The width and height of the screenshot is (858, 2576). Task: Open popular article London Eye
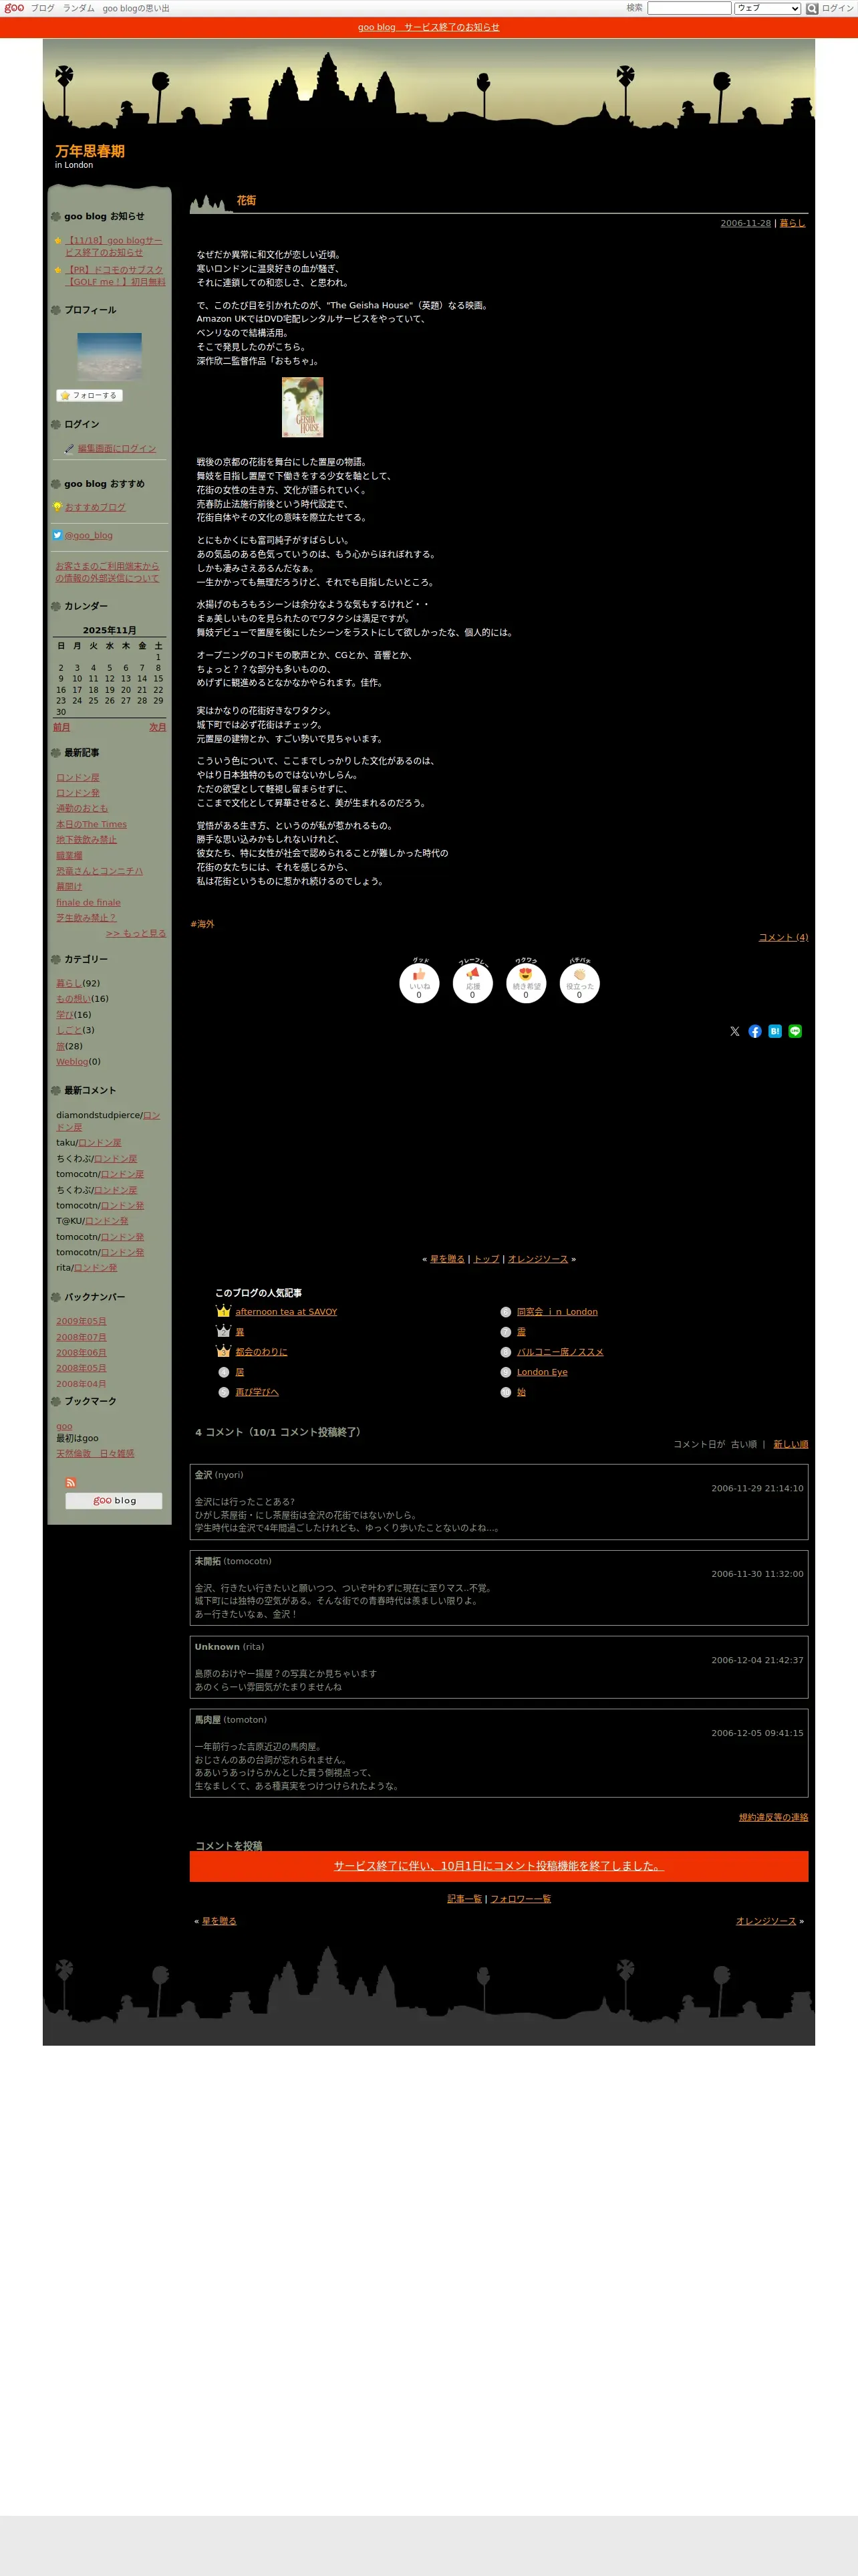point(543,1372)
